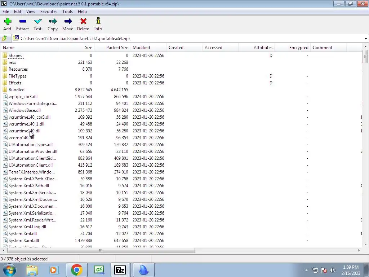This screenshot has height=277, width=369.
Task: Open the Help menu
Action: coord(82,11)
